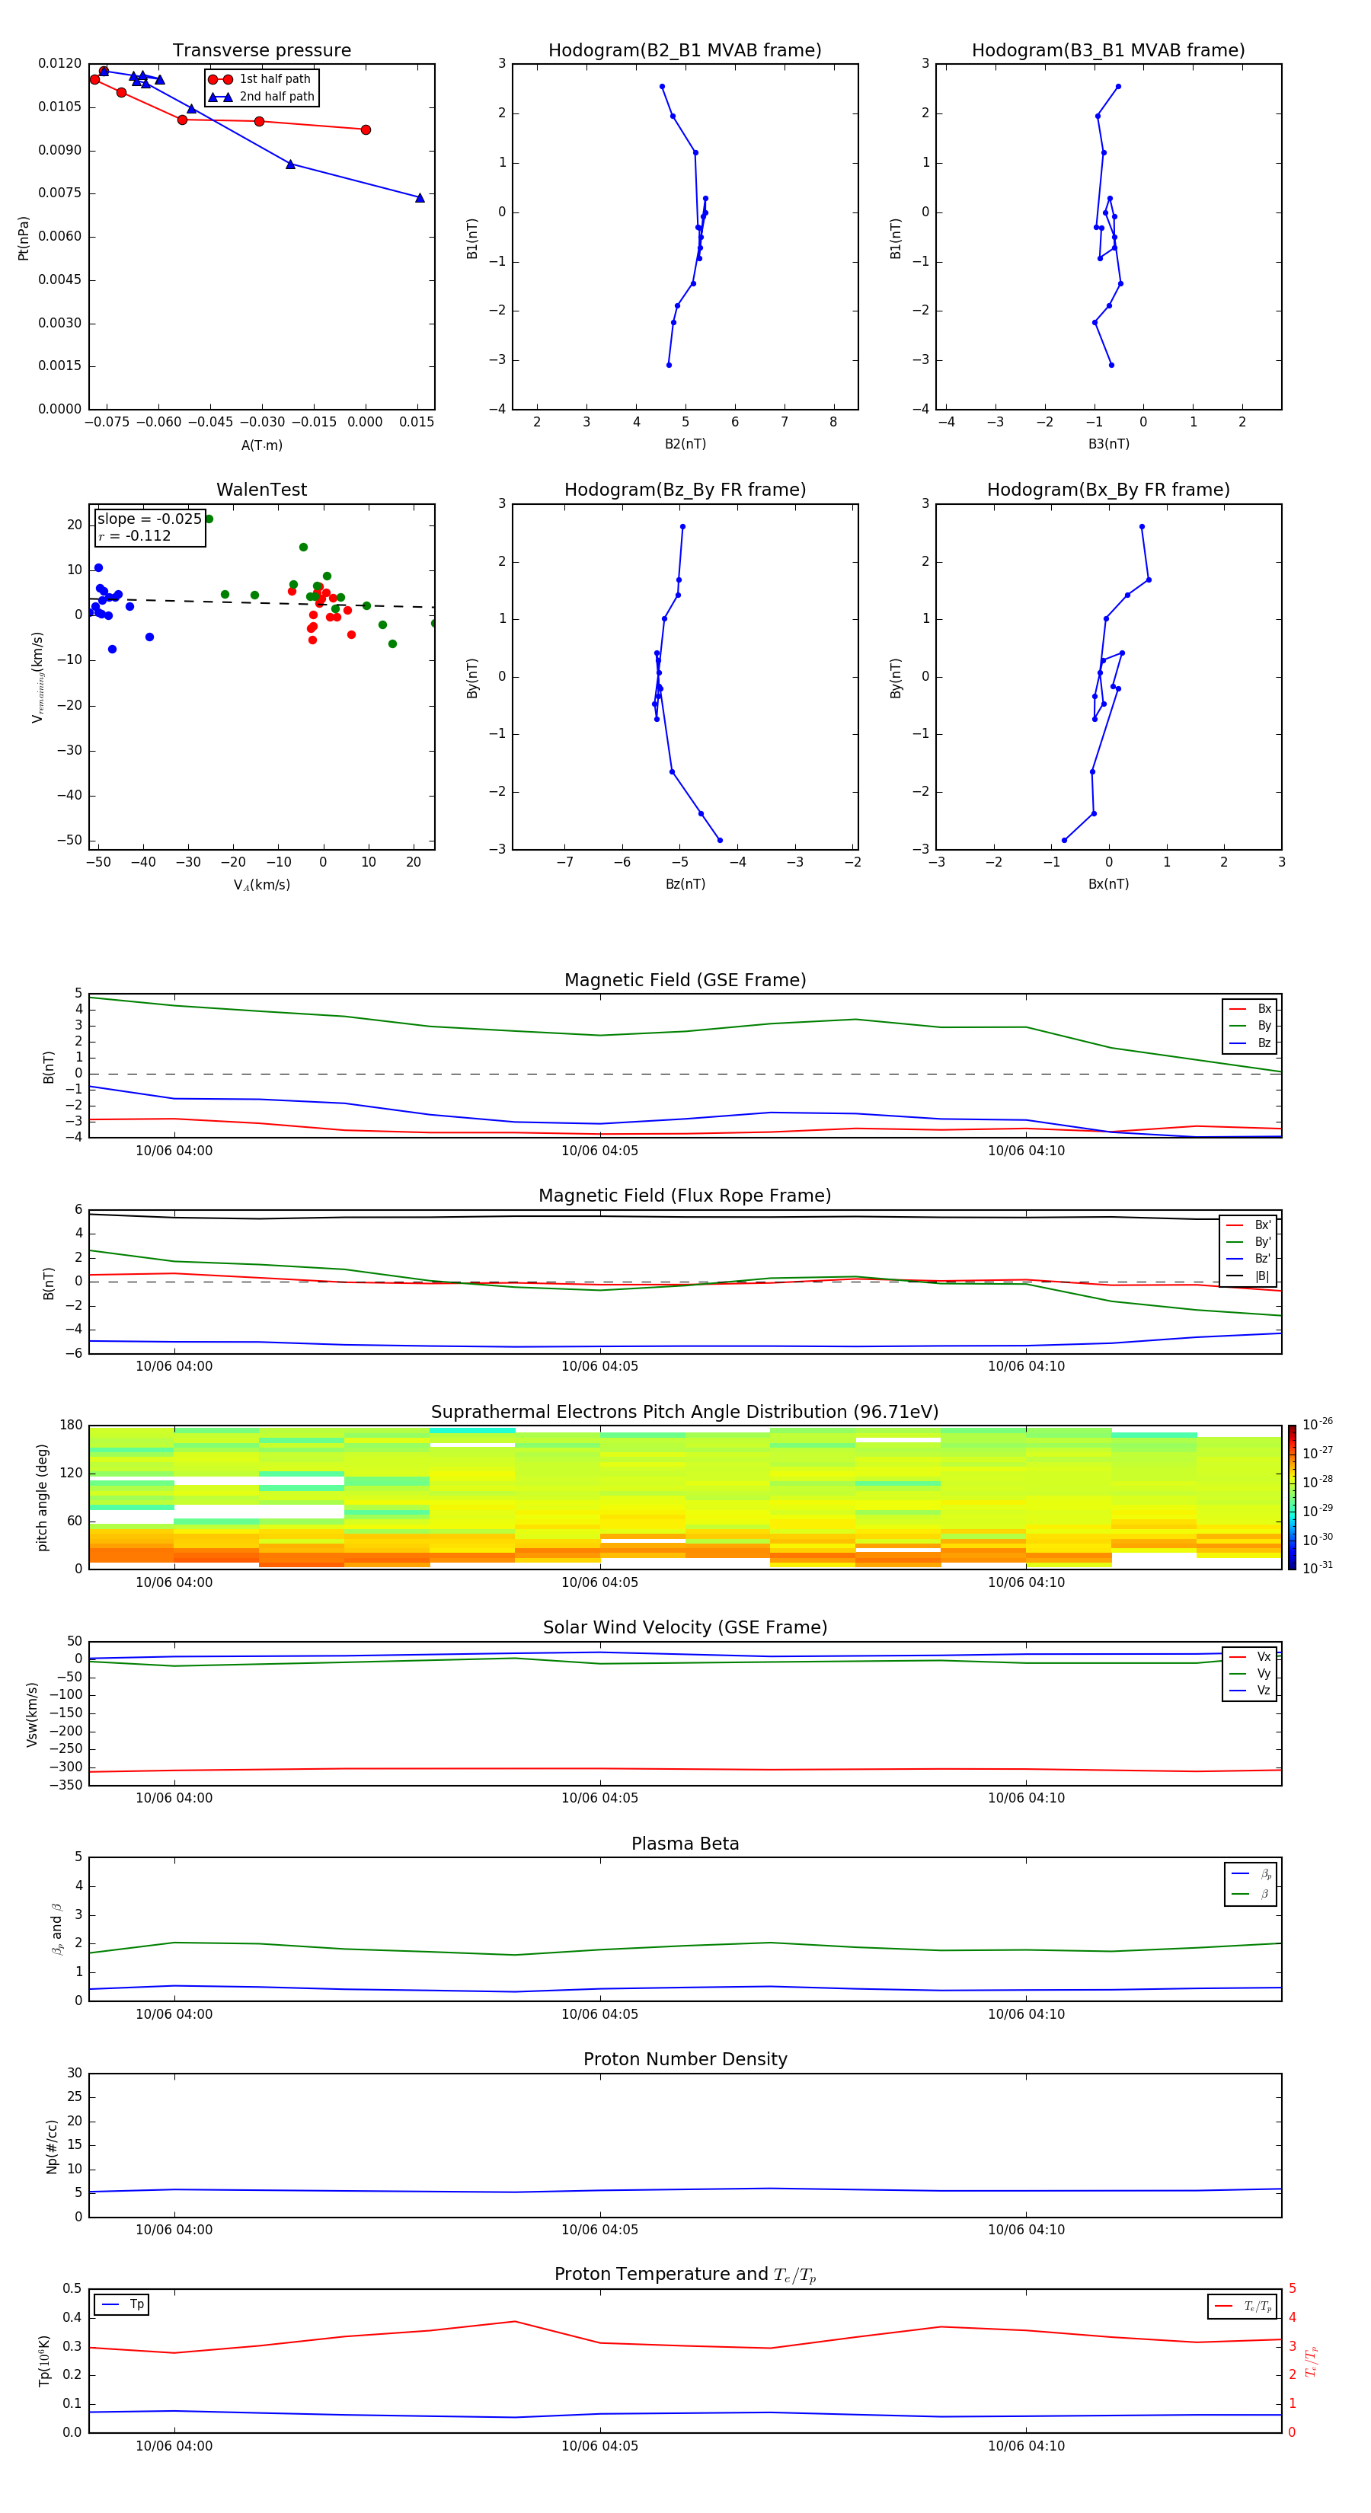Image resolution: width=1371 pixels, height=2513 pixels.
Task: Click the '10^-26' colorbar tick label
Action: [x=1318, y=1424]
